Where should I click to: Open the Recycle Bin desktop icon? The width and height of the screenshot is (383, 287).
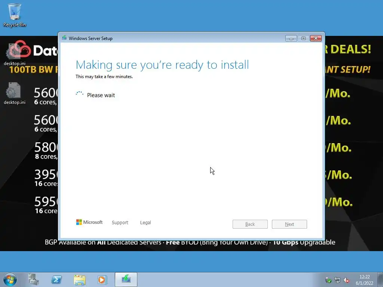(x=15, y=15)
